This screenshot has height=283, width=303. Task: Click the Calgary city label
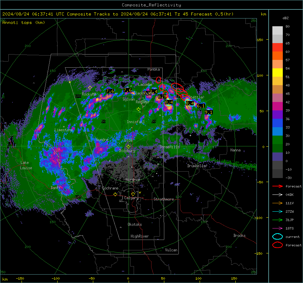[131, 198]
